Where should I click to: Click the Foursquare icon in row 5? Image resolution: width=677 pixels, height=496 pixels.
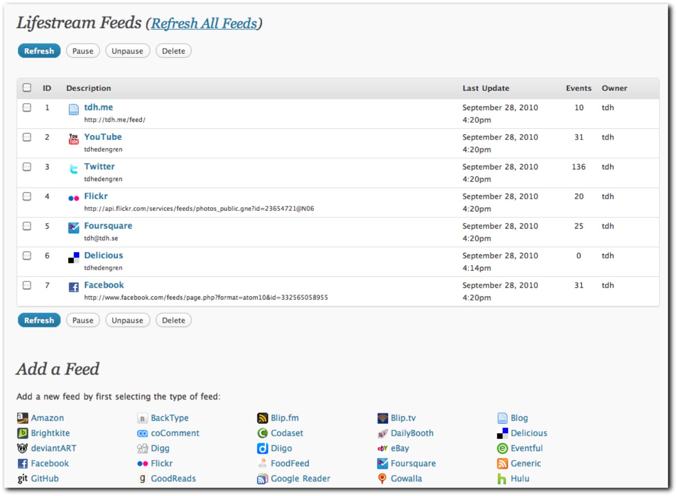click(x=74, y=228)
